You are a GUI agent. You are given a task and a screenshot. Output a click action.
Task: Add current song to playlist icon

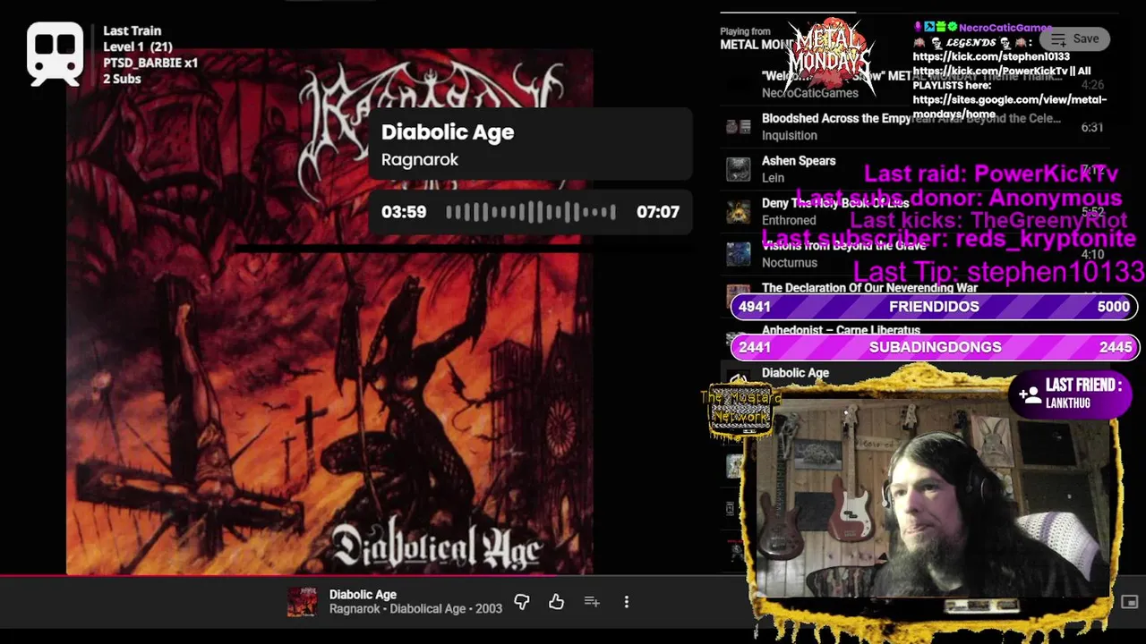pyautogui.click(x=592, y=602)
